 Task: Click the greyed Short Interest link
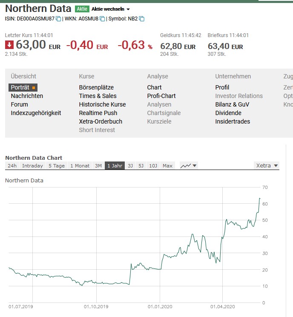(x=97, y=130)
